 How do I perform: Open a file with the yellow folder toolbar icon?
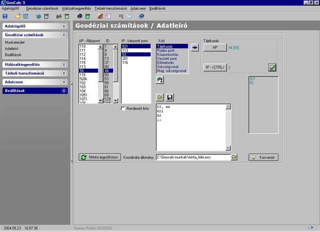[x=18, y=16]
